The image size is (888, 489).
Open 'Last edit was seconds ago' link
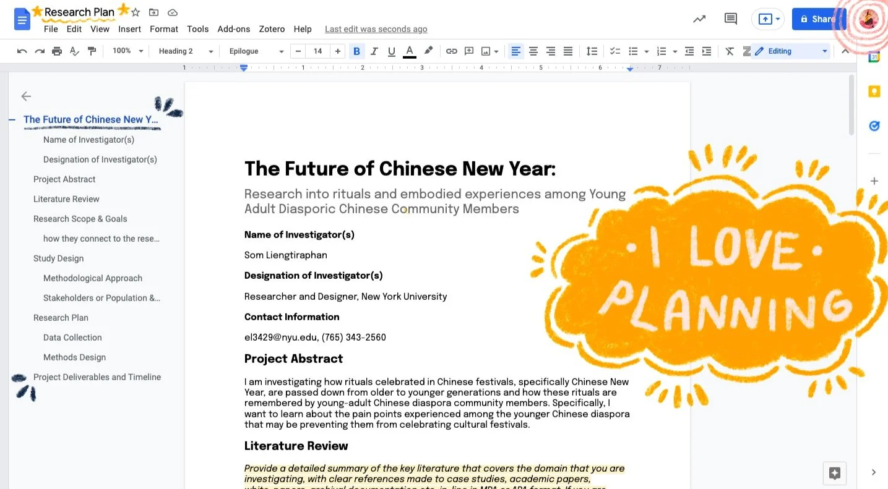(x=376, y=29)
